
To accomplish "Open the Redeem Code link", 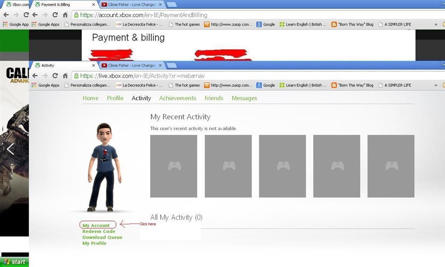I will coord(99,231).
